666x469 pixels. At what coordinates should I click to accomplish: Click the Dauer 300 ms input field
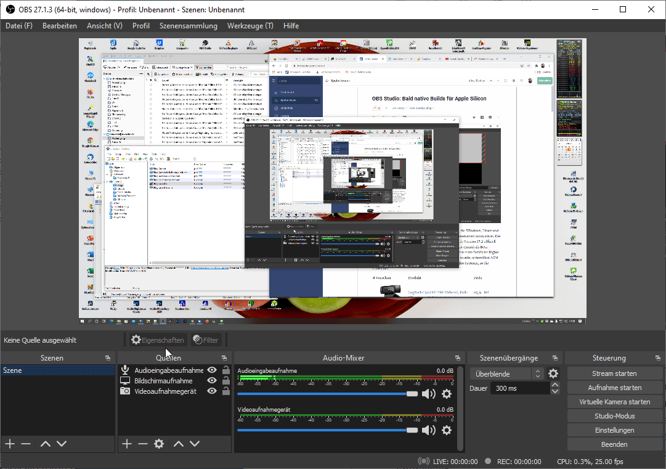[x=521, y=388]
